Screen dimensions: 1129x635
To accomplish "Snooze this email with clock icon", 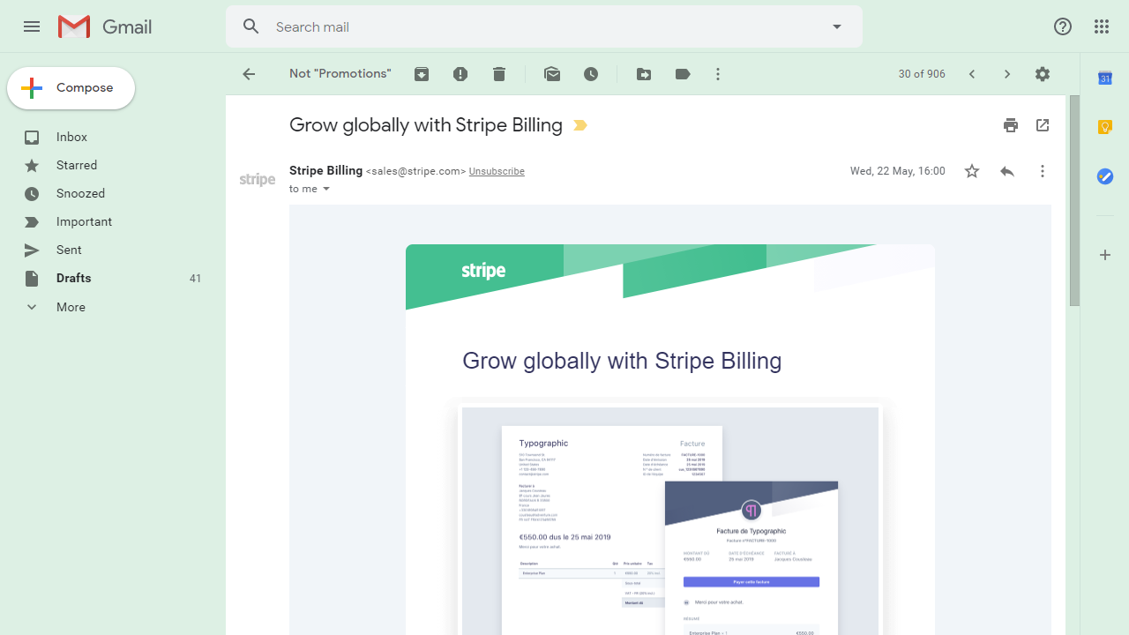I will click(591, 74).
